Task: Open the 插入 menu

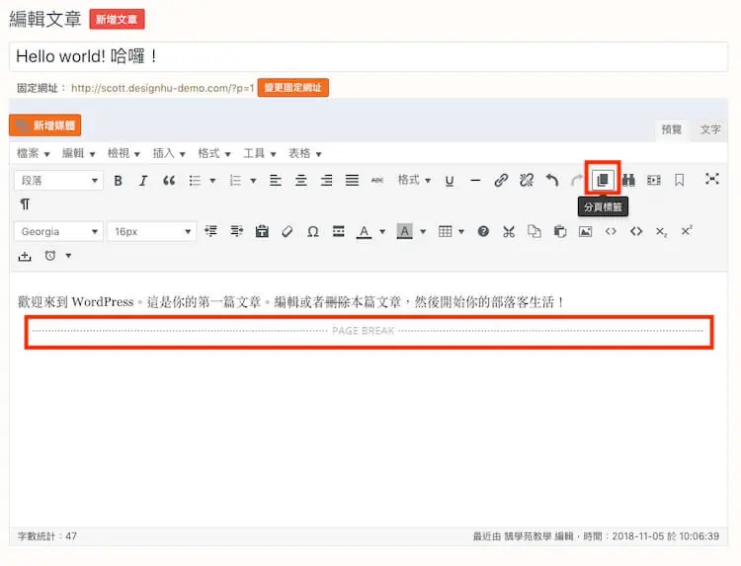Action: pos(169,153)
